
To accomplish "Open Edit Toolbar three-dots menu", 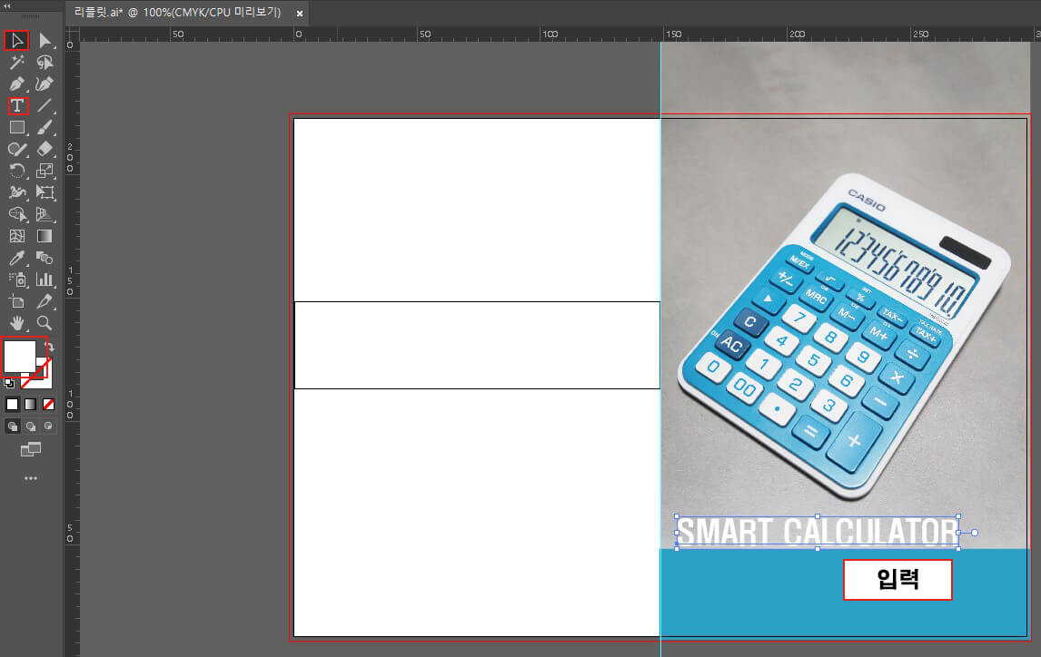I will pos(31,478).
